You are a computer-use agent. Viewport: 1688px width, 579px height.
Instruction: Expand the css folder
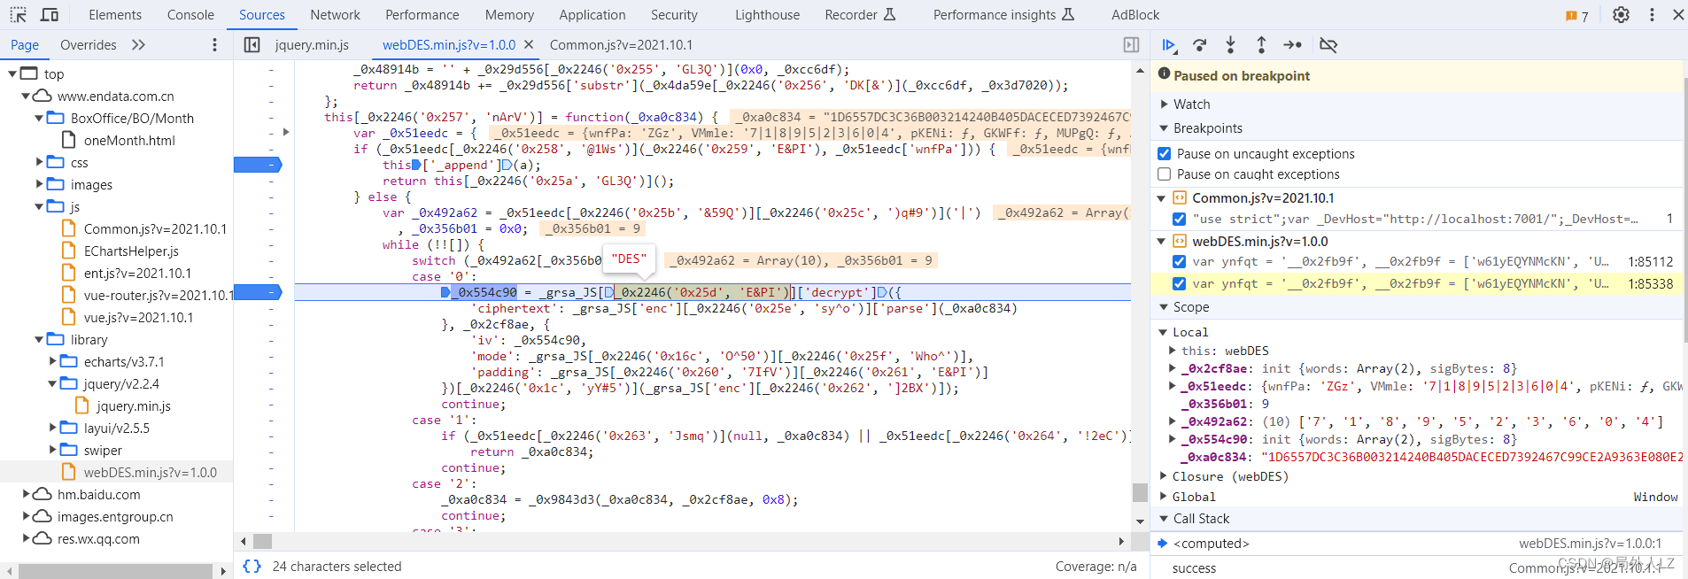(x=39, y=161)
